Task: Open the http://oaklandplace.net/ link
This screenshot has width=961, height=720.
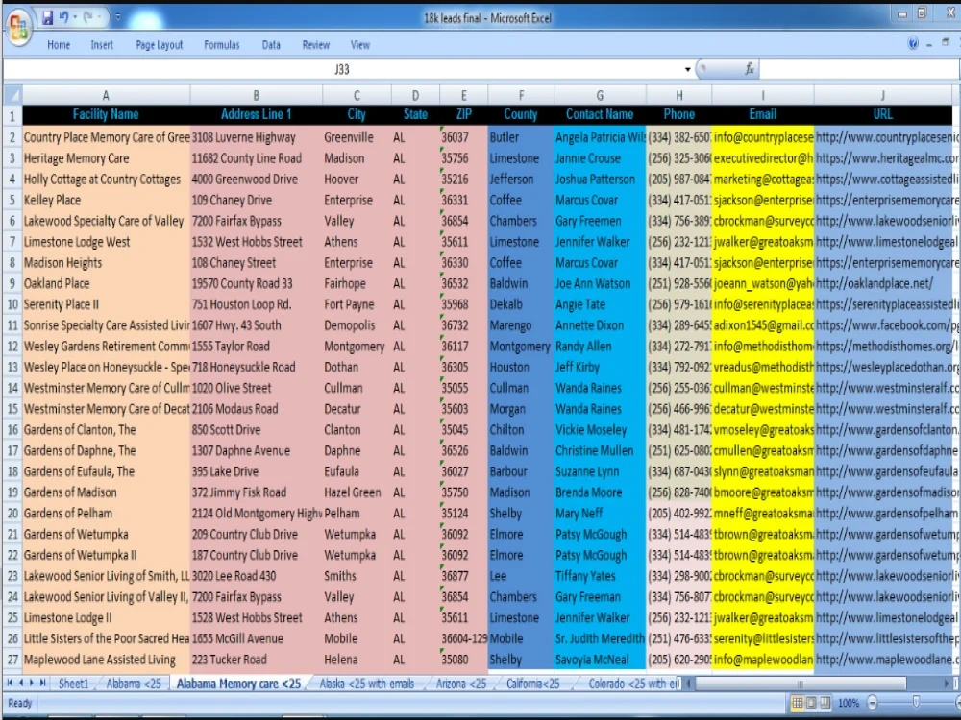Action: [x=875, y=284]
